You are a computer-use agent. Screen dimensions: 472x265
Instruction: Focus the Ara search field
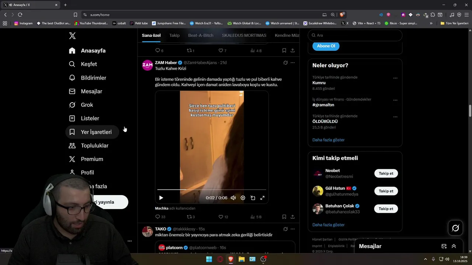coord(355,35)
